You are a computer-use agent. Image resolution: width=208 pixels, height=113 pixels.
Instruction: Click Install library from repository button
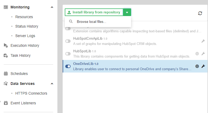pyautogui.click(x=94, y=12)
